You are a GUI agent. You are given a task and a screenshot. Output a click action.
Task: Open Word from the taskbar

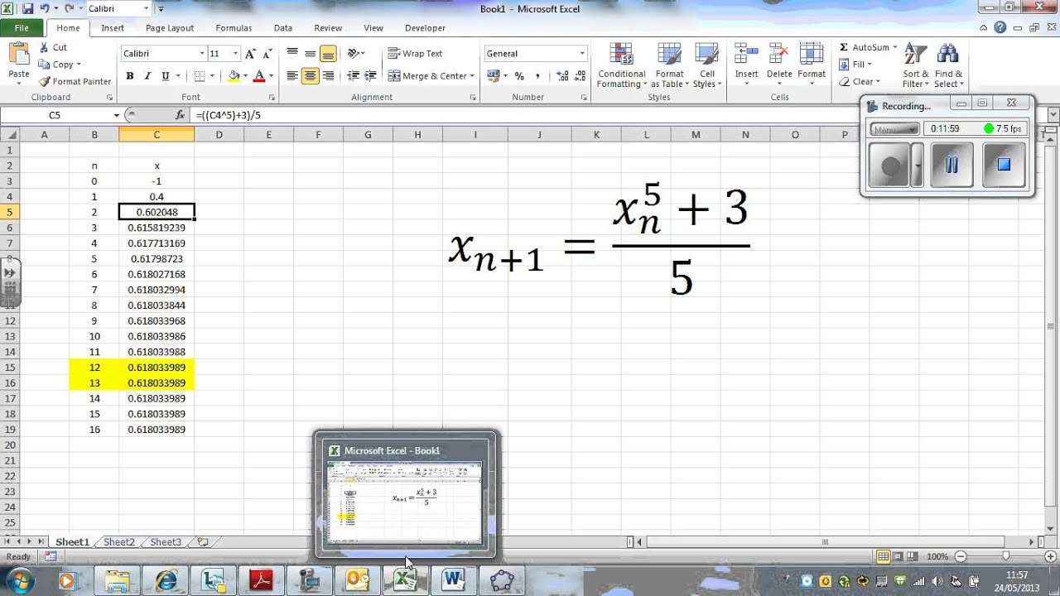coord(453,580)
